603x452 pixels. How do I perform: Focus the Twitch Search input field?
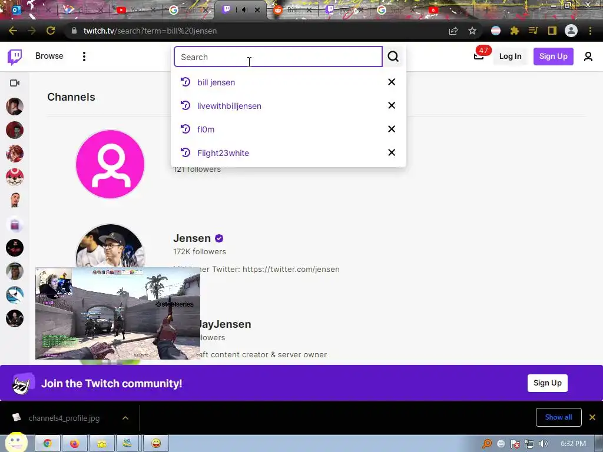tap(278, 56)
